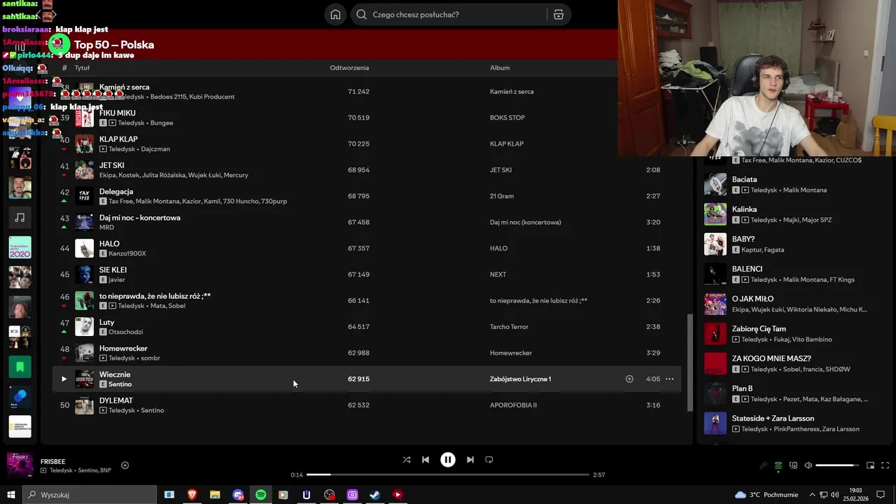Screen dimensions: 896x504
Task: Sort tracks by Odtworzenia column header
Action: point(349,68)
